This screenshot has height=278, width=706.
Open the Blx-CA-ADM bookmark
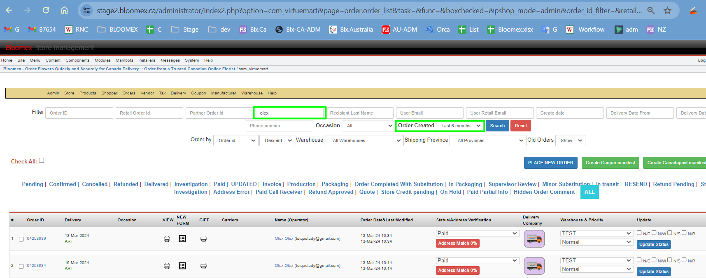[x=298, y=29]
